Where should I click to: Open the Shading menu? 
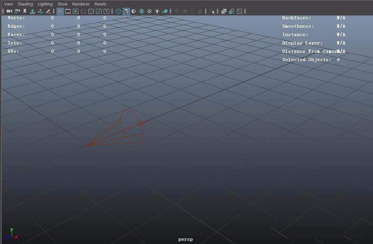(x=25, y=4)
